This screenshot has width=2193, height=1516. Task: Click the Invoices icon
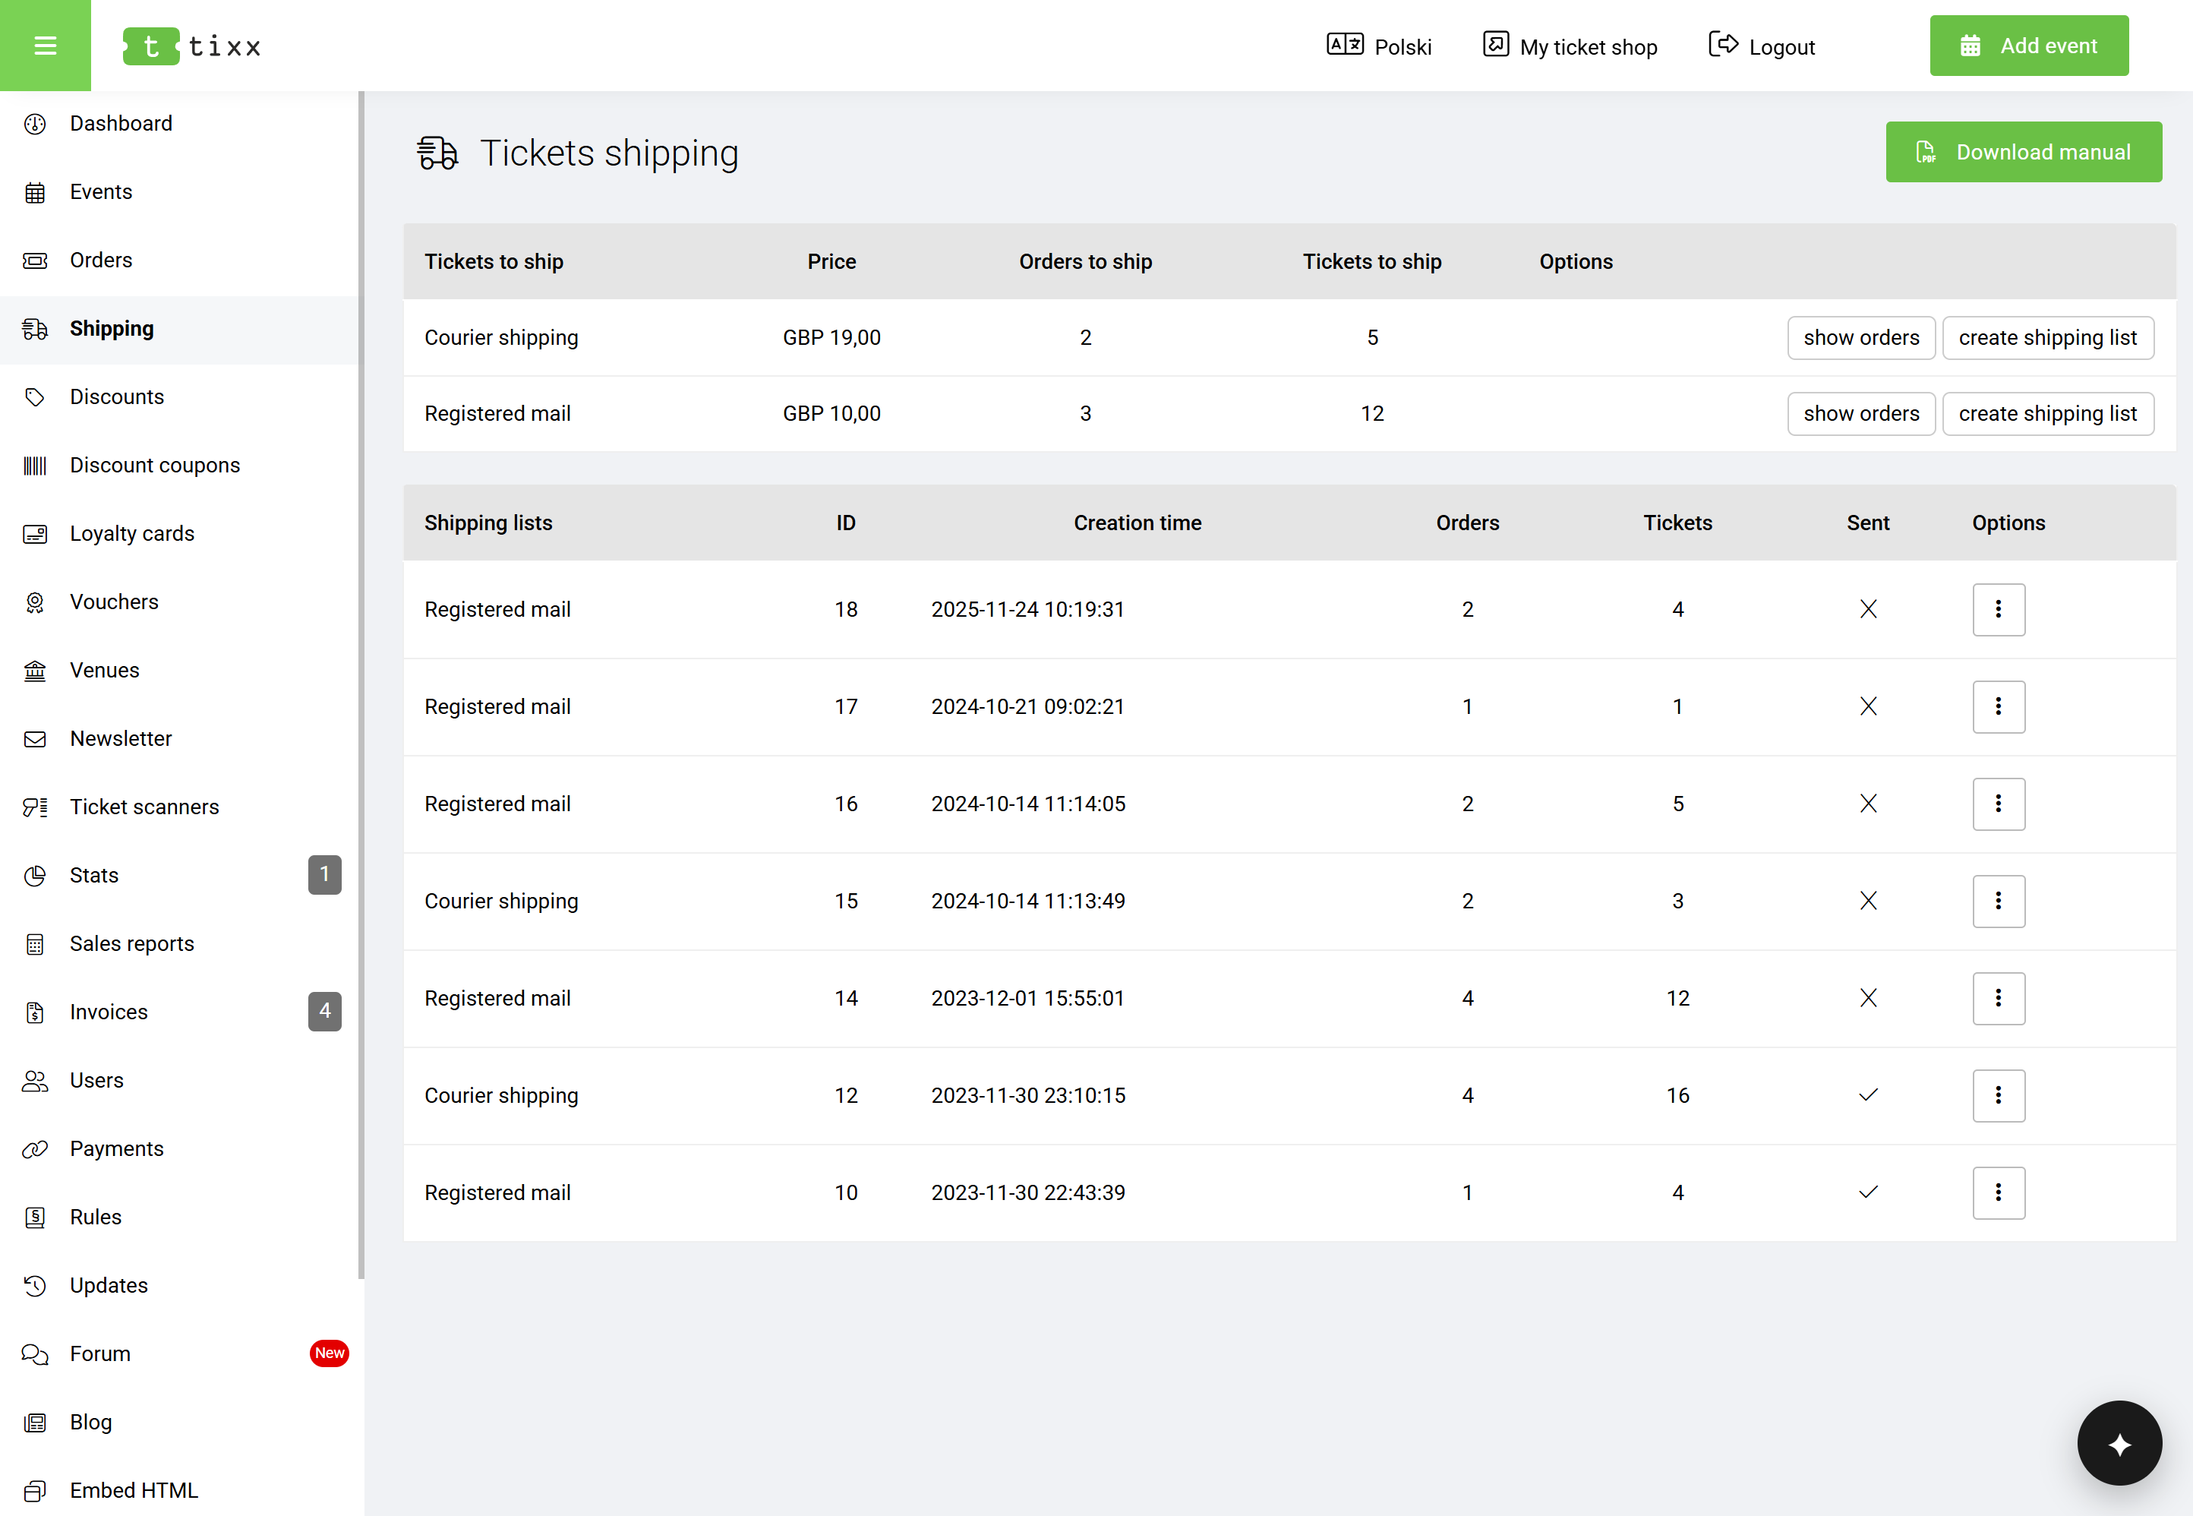tap(35, 1012)
